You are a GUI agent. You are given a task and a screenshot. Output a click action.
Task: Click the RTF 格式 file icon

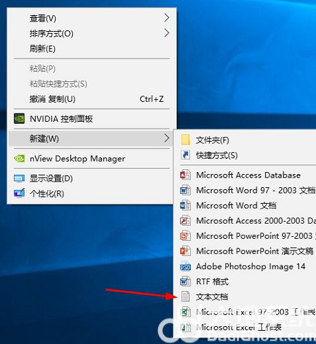[x=185, y=281]
